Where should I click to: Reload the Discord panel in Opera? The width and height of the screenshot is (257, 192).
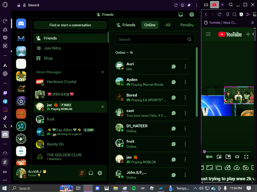tap(176, 5)
